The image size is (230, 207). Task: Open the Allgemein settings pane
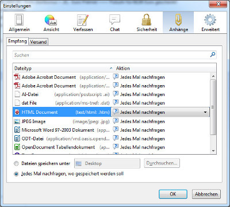[20, 22]
